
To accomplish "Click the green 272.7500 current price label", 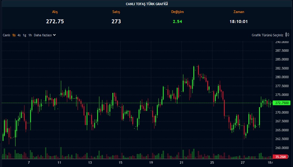I will click(282, 103).
